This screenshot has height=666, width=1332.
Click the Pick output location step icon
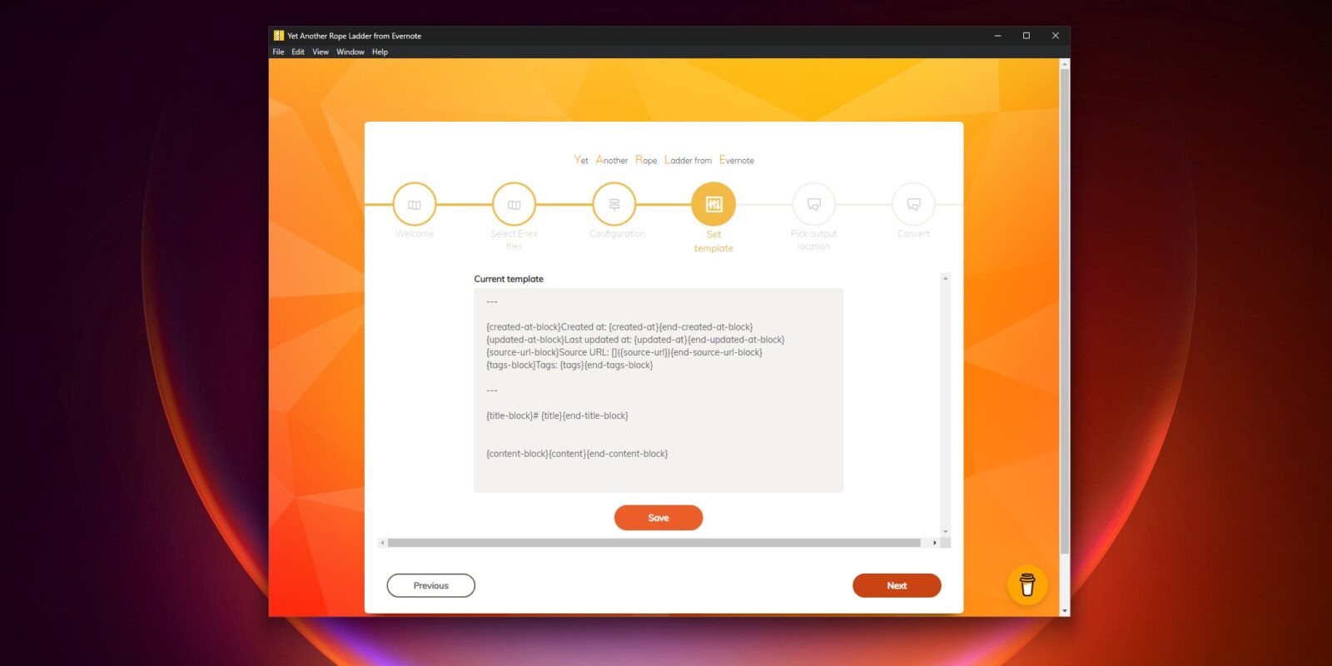coord(814,204)
